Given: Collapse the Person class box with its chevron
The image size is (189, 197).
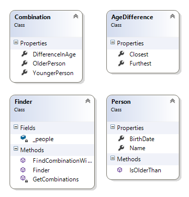Looking at the screenshot, I should click(172, 101).
